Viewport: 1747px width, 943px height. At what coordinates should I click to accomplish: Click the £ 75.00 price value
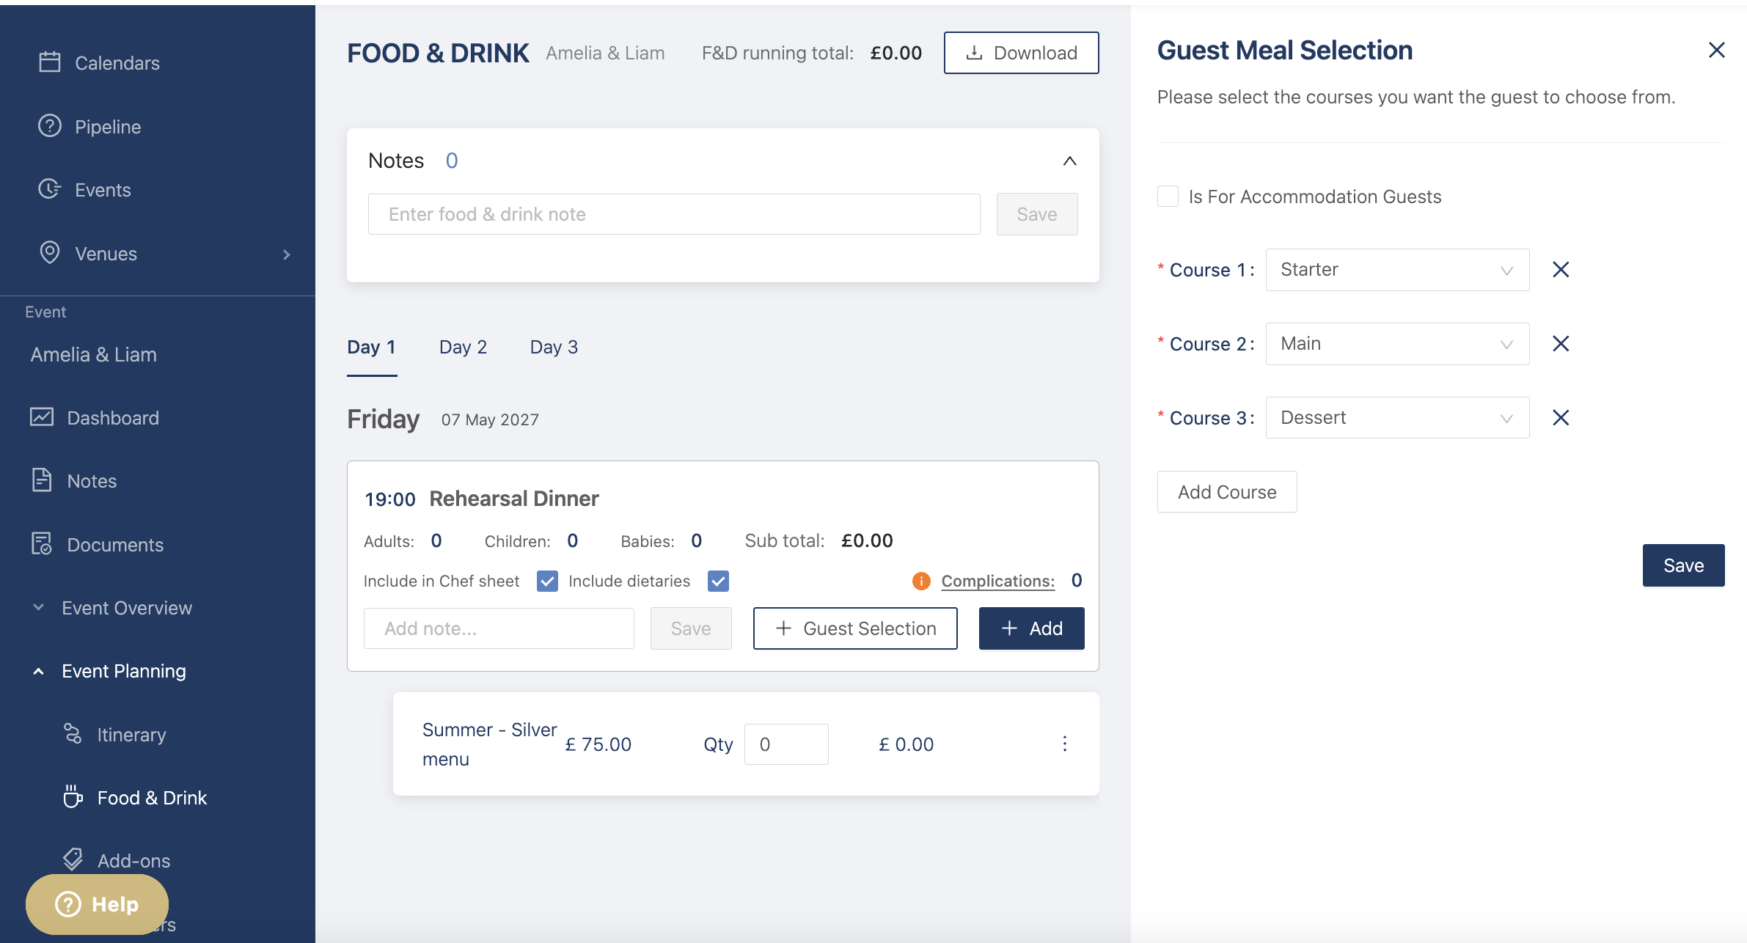(598, 744)
